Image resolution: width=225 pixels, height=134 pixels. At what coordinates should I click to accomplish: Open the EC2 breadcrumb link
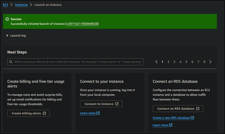tap(6, 5)
